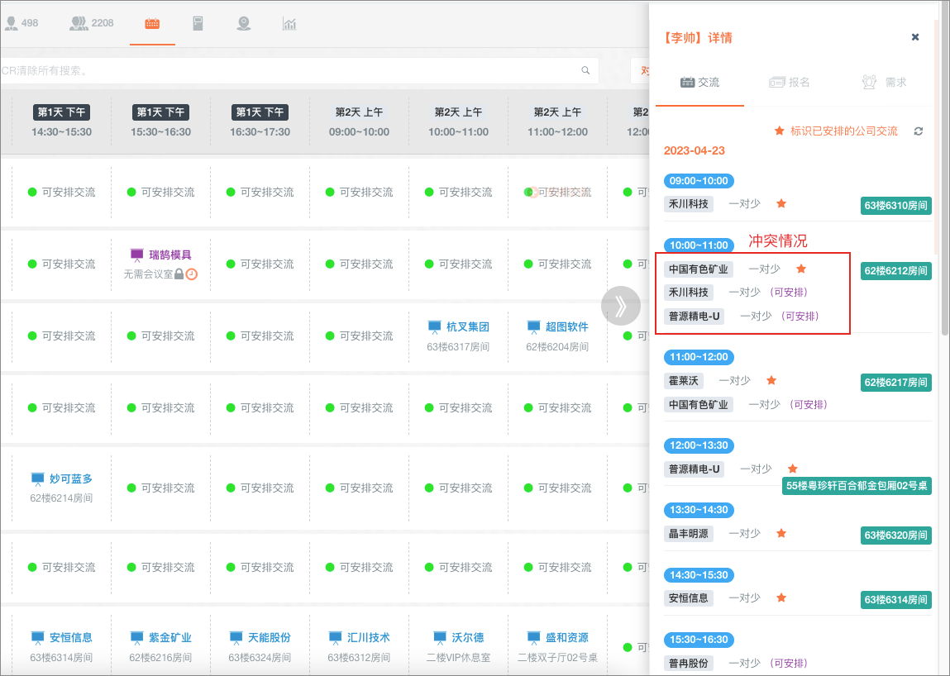Click the purple presentation icon beside 瑞鹄模具
The width and height of the screenshot is (950, 676).
[137, 255]
